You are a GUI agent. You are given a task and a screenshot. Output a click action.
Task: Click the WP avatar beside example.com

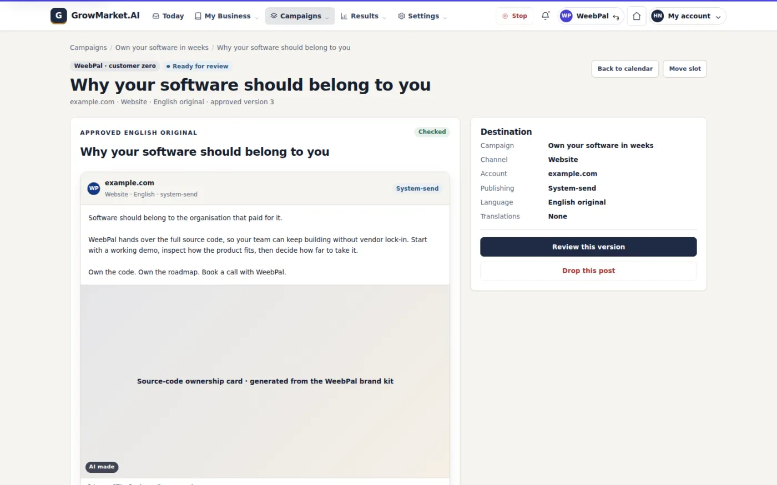click(x=94, y=188)
